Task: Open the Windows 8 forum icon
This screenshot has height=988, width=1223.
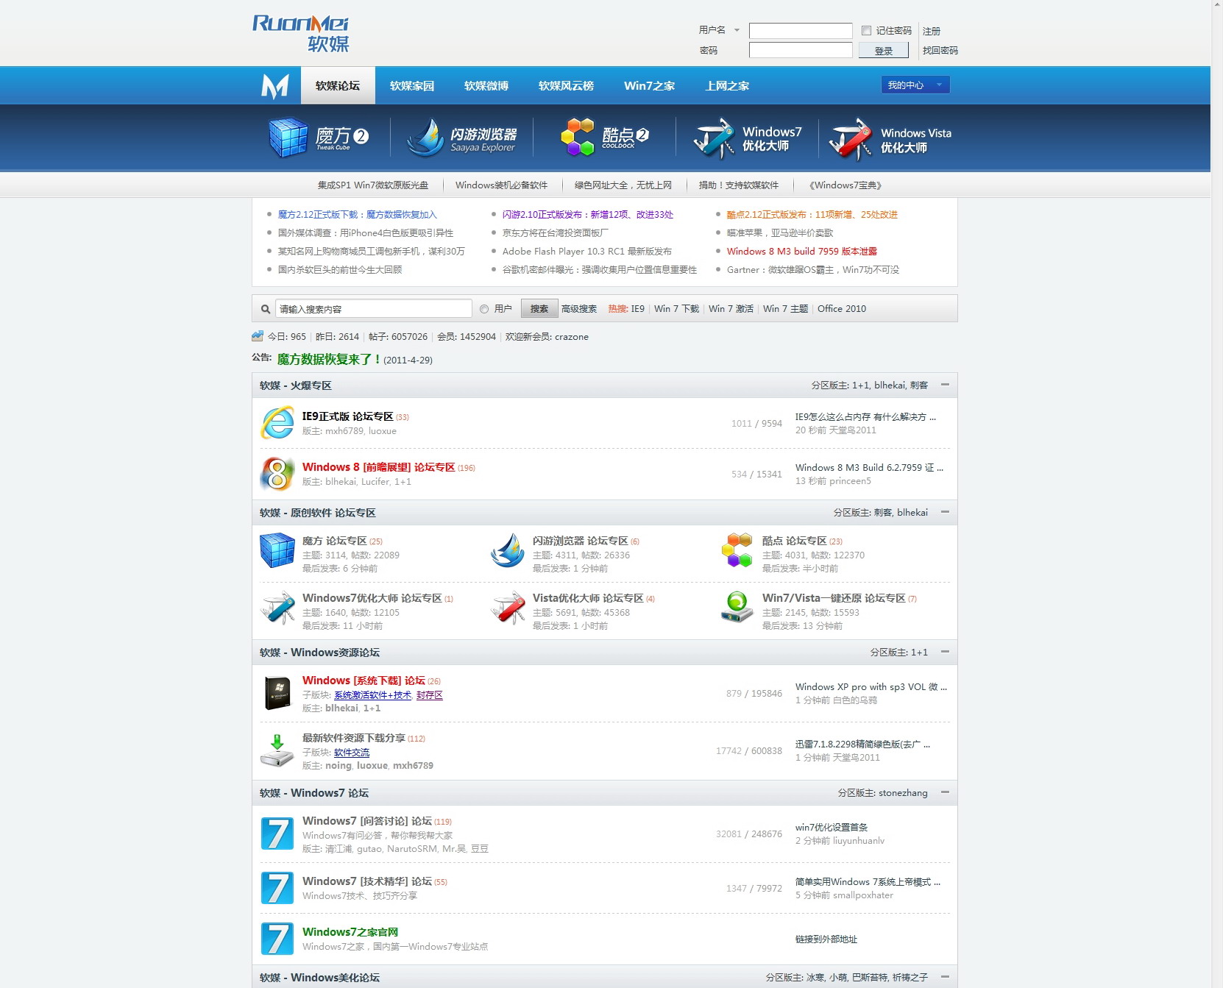Action: tap(277, 474)
